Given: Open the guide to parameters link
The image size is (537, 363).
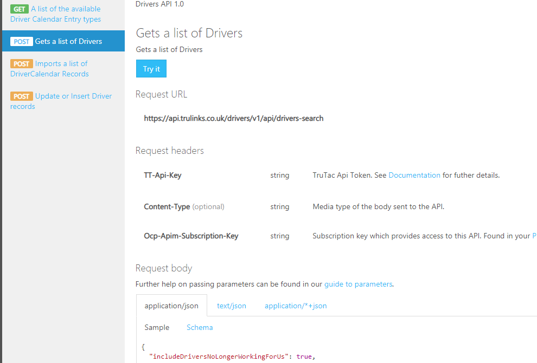Looking at the screenshot, I should click(358, 284).
